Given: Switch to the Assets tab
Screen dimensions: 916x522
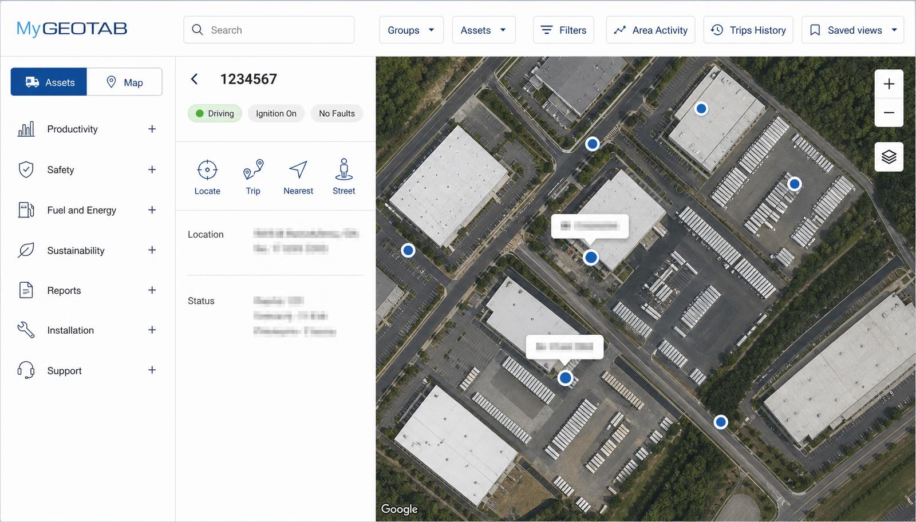Looking at the screenshot, I should [x=49, y=82].
